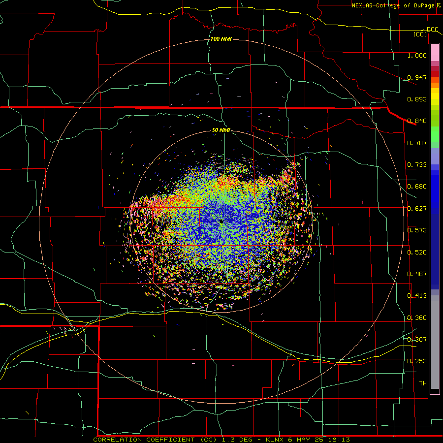Click the 0.840 scale value
The width and height of the screenshot is (443, 443).
pyautogui.click(x=417, y=121)
